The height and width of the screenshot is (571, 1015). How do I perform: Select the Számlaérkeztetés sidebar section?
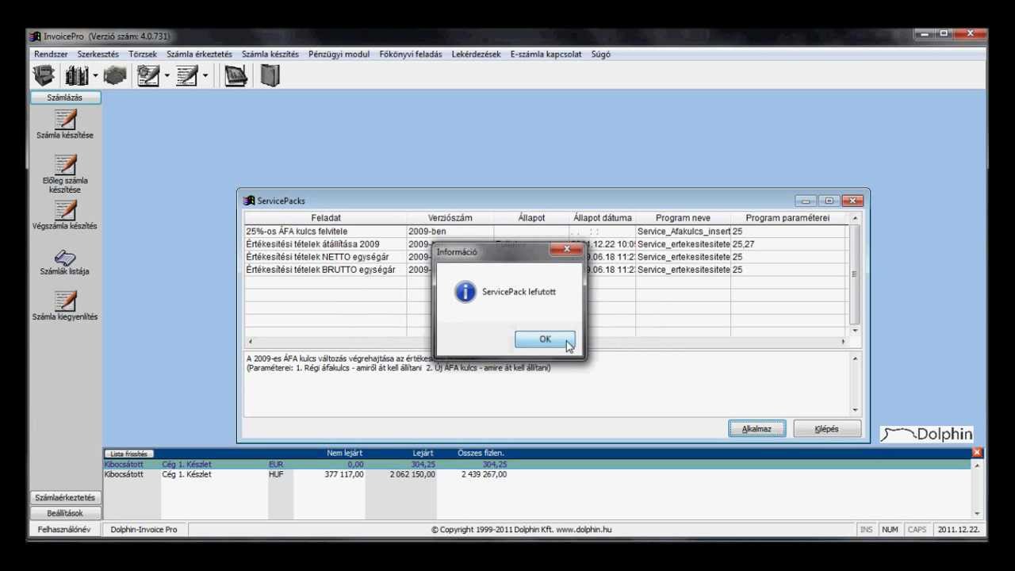coord(65,497)
